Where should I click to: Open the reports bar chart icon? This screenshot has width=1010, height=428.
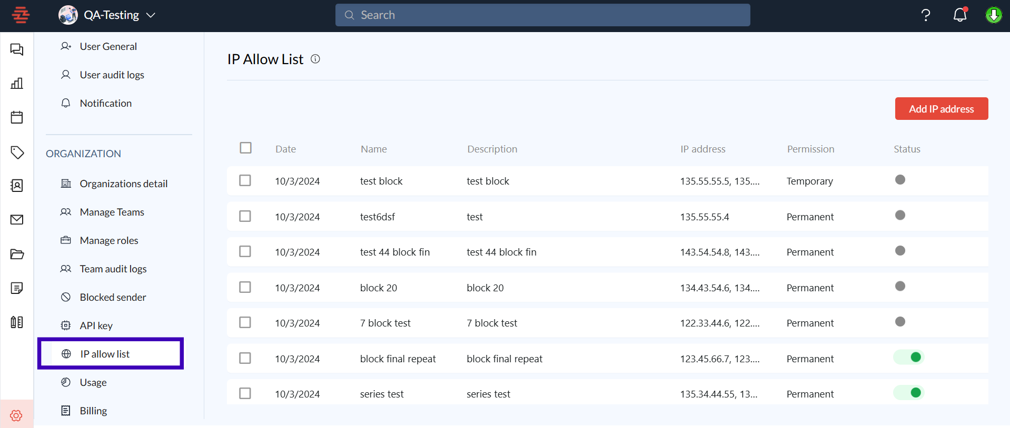pyautogui.click(x=17, y=83)
